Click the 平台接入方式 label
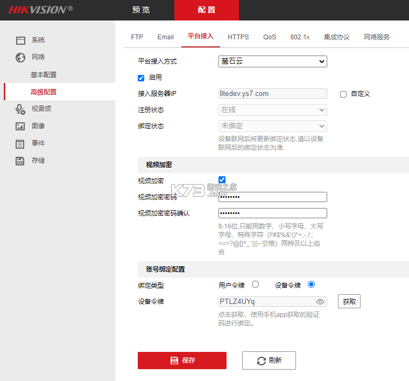 pos(157,61)
